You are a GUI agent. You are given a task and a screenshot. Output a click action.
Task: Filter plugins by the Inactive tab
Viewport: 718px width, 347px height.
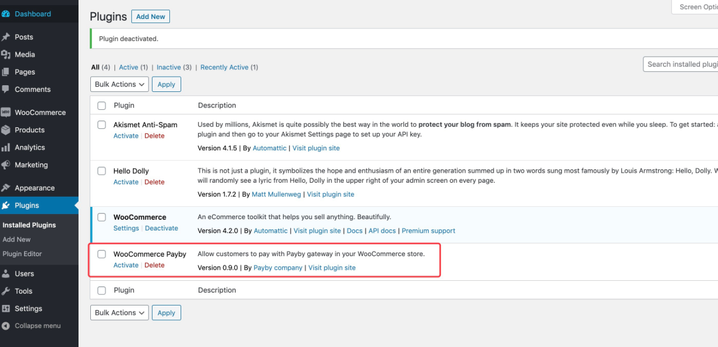click(168, 67)
